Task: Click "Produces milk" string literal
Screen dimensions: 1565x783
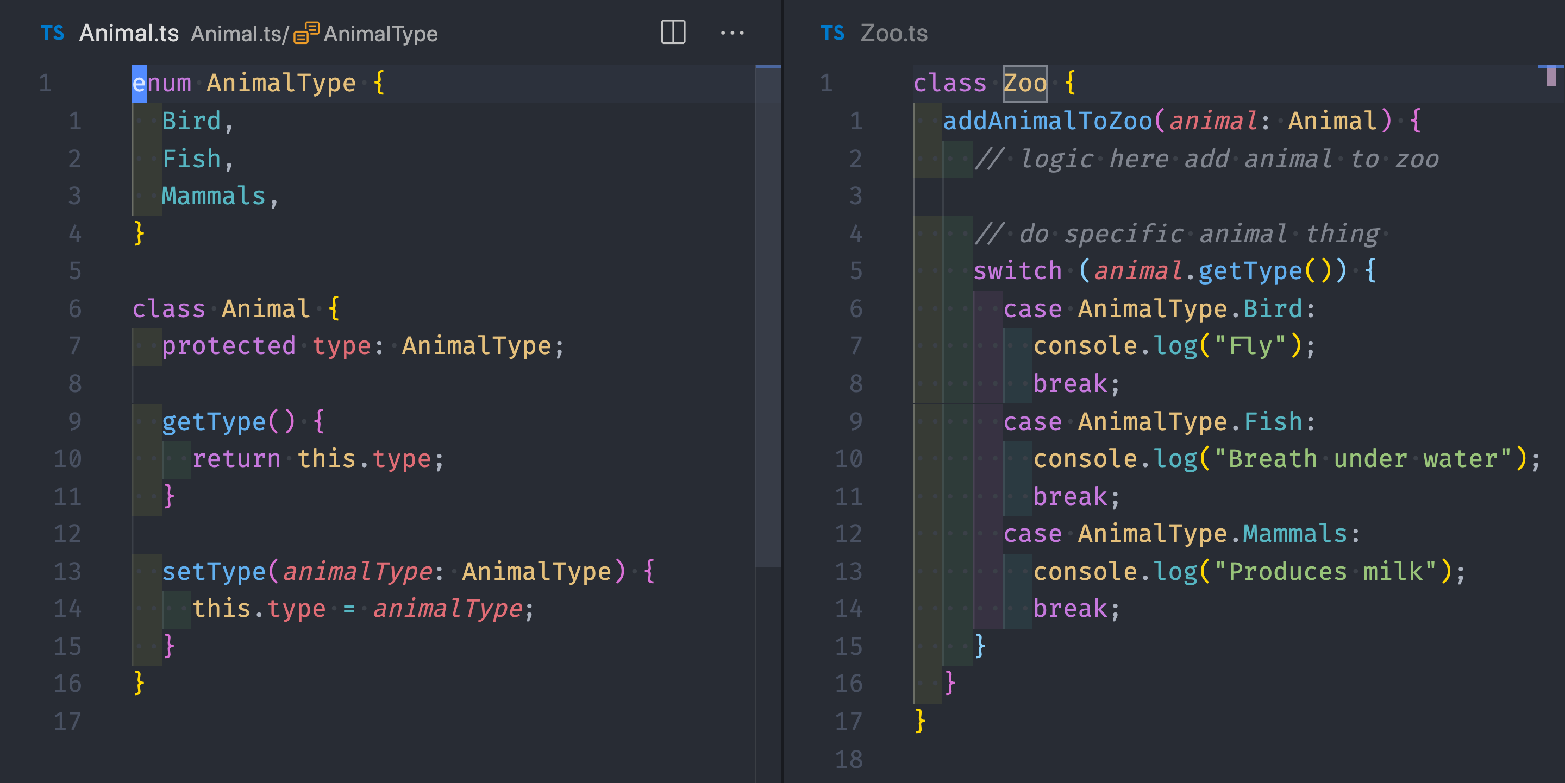Action: click(1326, 572)
